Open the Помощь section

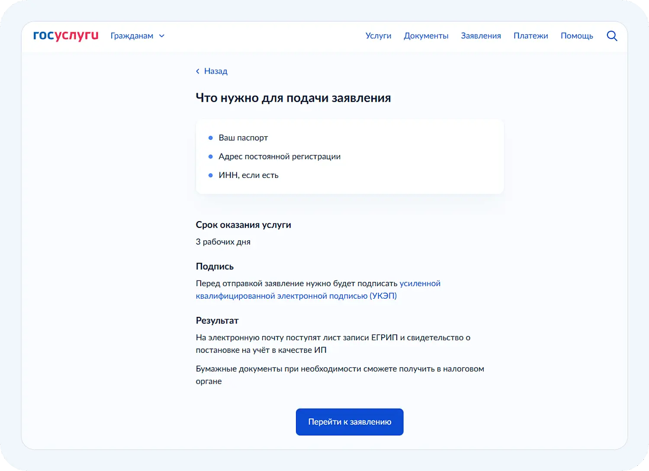pos(577,35)
